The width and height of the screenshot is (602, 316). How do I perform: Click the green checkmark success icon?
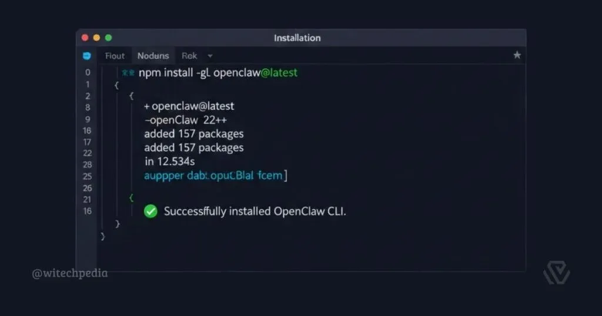pos(150,211)
